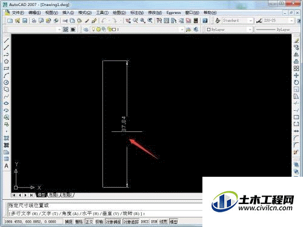Toggle 正交 ortho mode in status bar
Screen dimensions: 303x227
[89, 222]
